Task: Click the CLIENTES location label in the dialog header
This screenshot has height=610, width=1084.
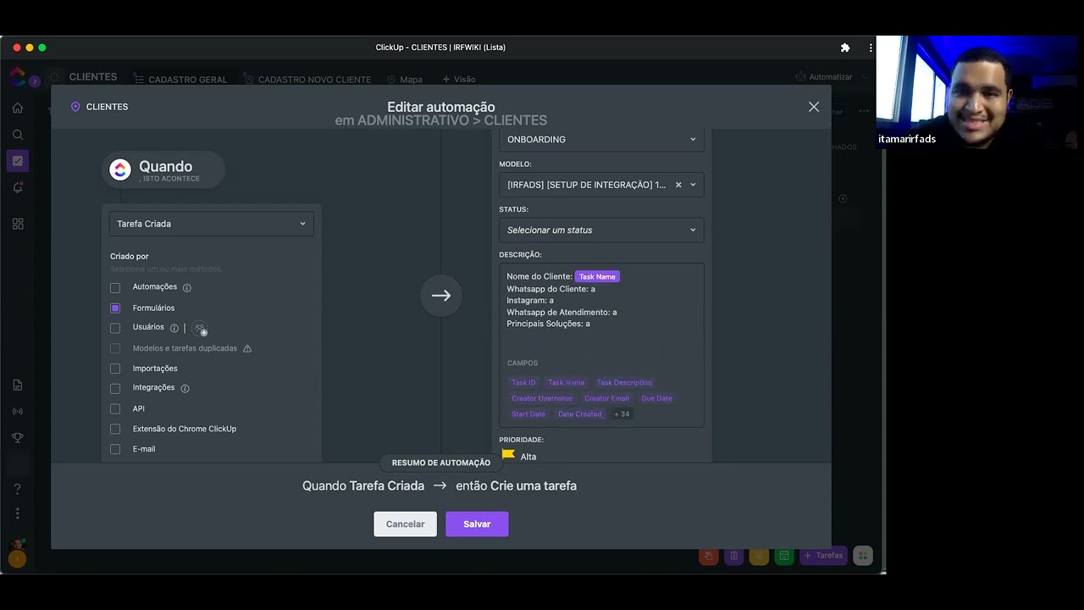Action: [x=100, y=107]
